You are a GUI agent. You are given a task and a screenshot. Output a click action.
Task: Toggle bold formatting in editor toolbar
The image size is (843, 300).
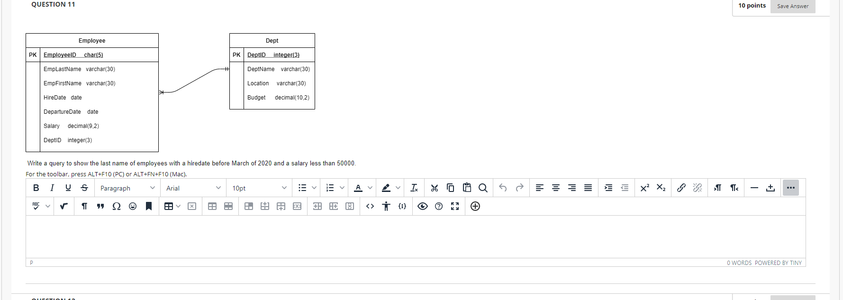[x=36, y=188]
